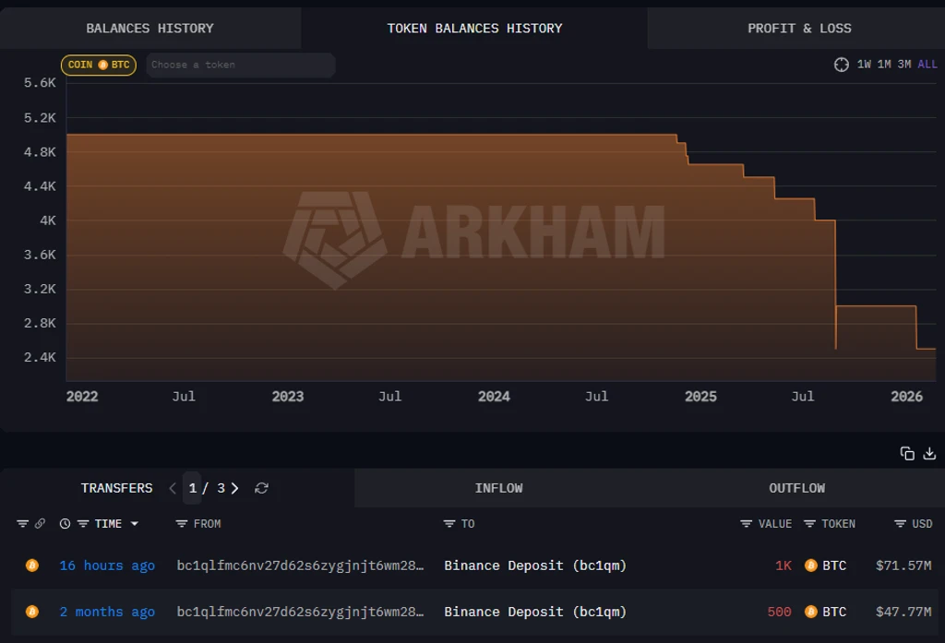Open the leftmost transfers filter icon

(22, 524)
